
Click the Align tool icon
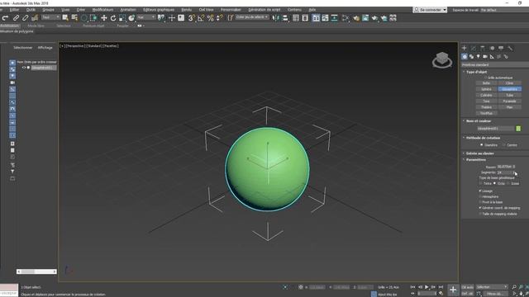pyautogui.click(x=285, y=18)
